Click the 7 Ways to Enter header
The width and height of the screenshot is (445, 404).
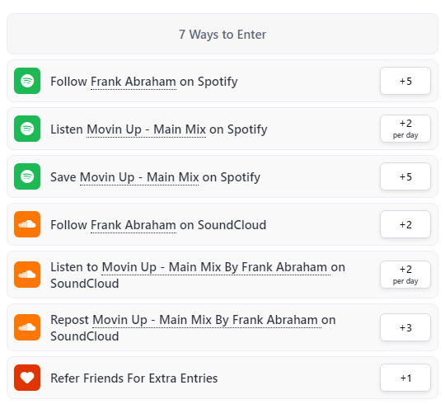222,34
